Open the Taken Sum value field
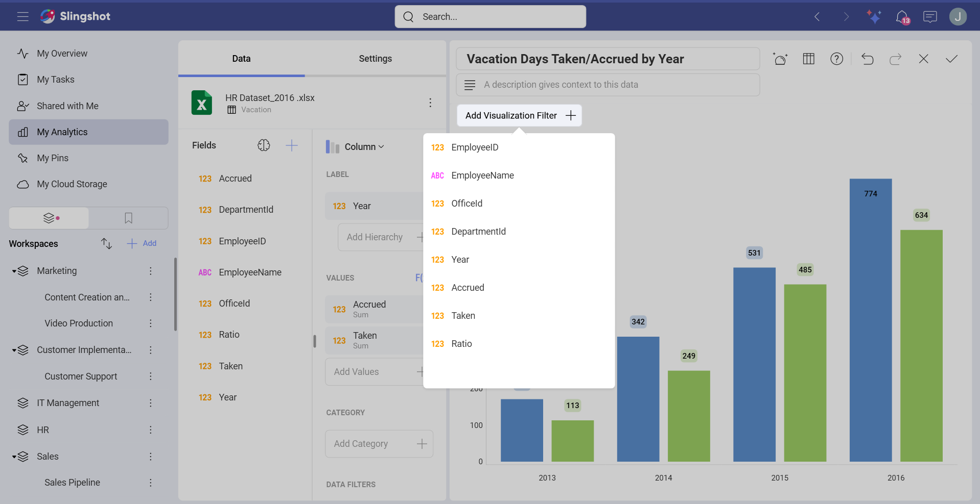 [x=375, y=340]
